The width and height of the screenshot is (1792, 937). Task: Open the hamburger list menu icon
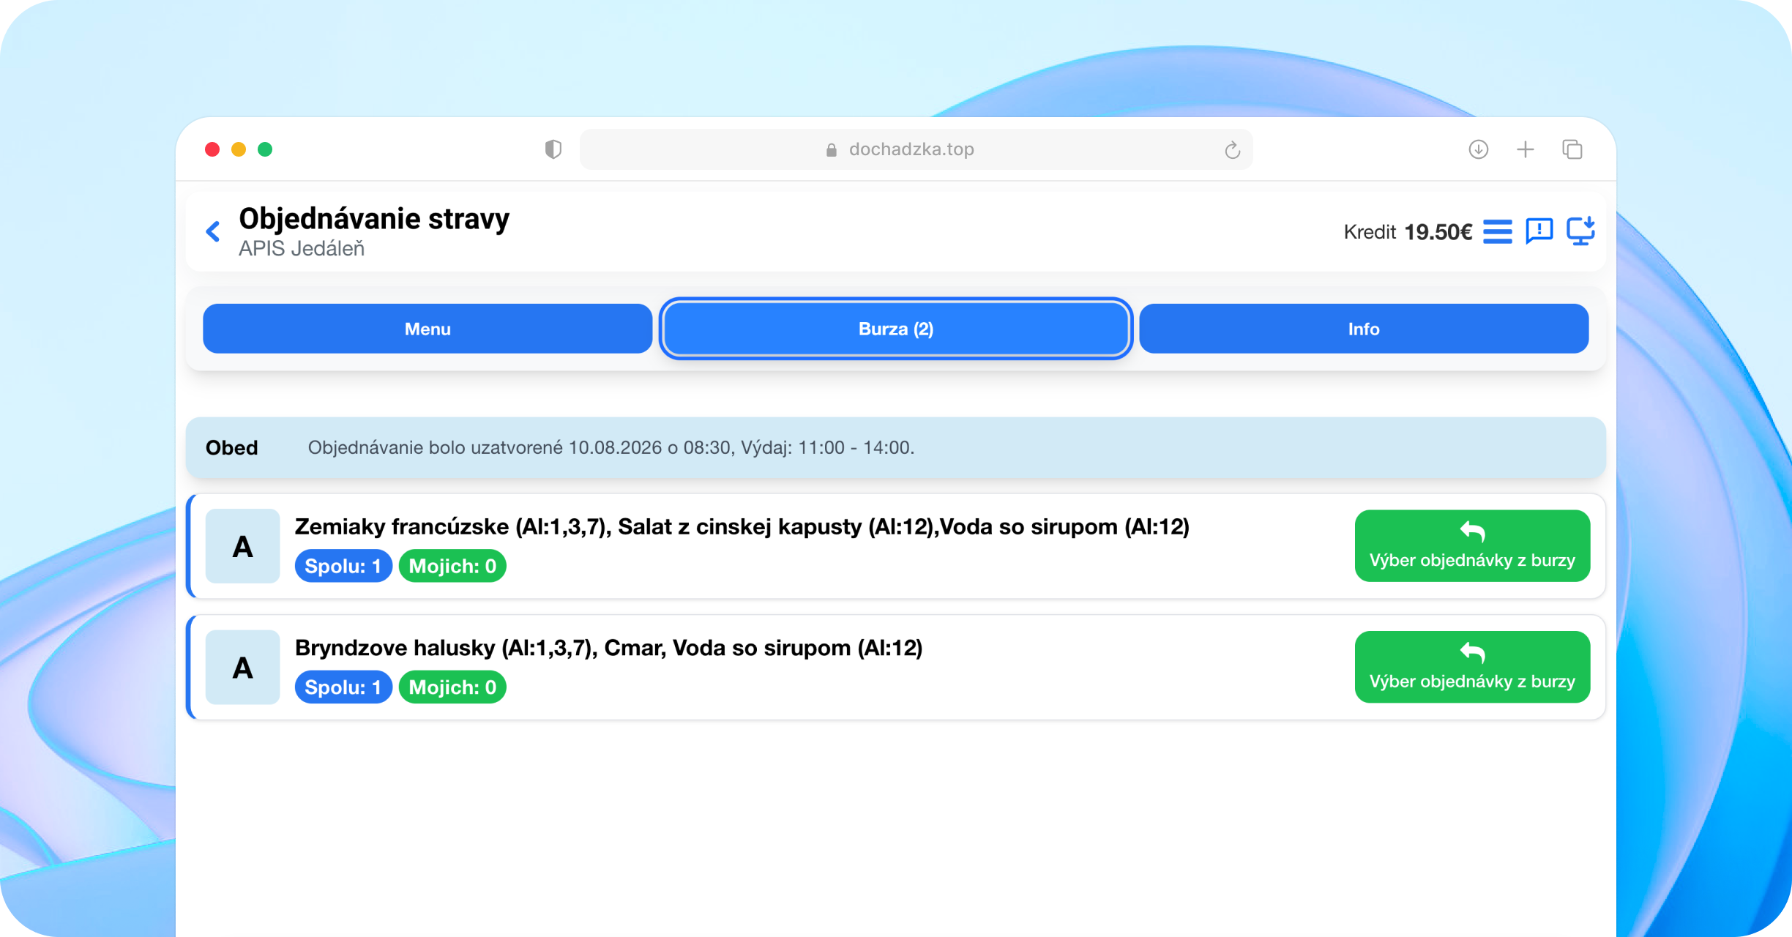(1498, 231)
